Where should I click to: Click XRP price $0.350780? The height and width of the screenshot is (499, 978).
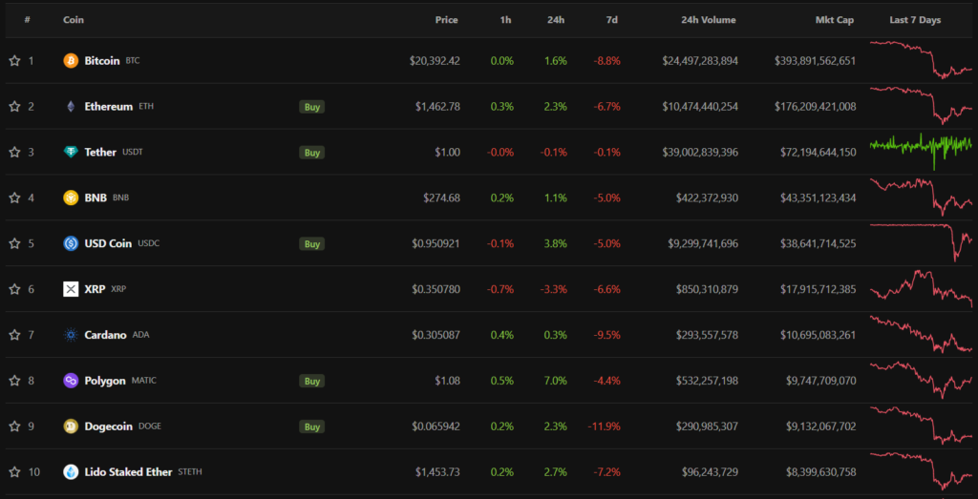(436, 289)
